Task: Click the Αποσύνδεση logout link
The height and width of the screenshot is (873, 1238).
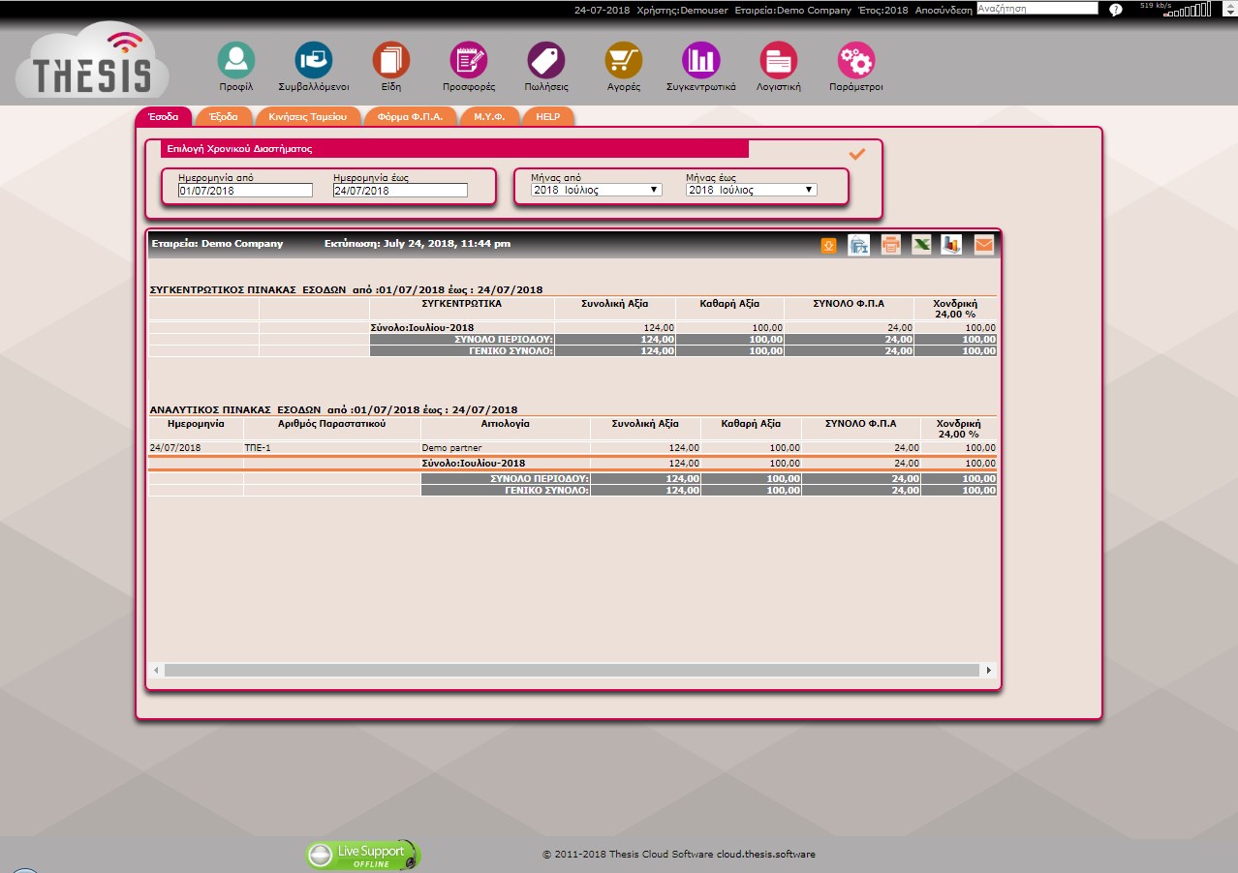Action: tap(944, 10)
